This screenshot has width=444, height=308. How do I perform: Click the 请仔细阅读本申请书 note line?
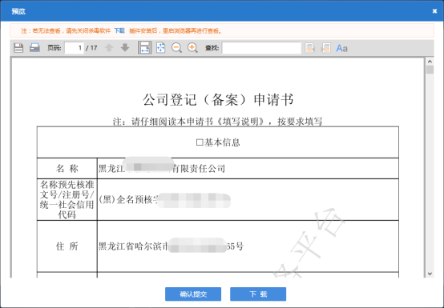pyautogui.click(x=218, y=122)
